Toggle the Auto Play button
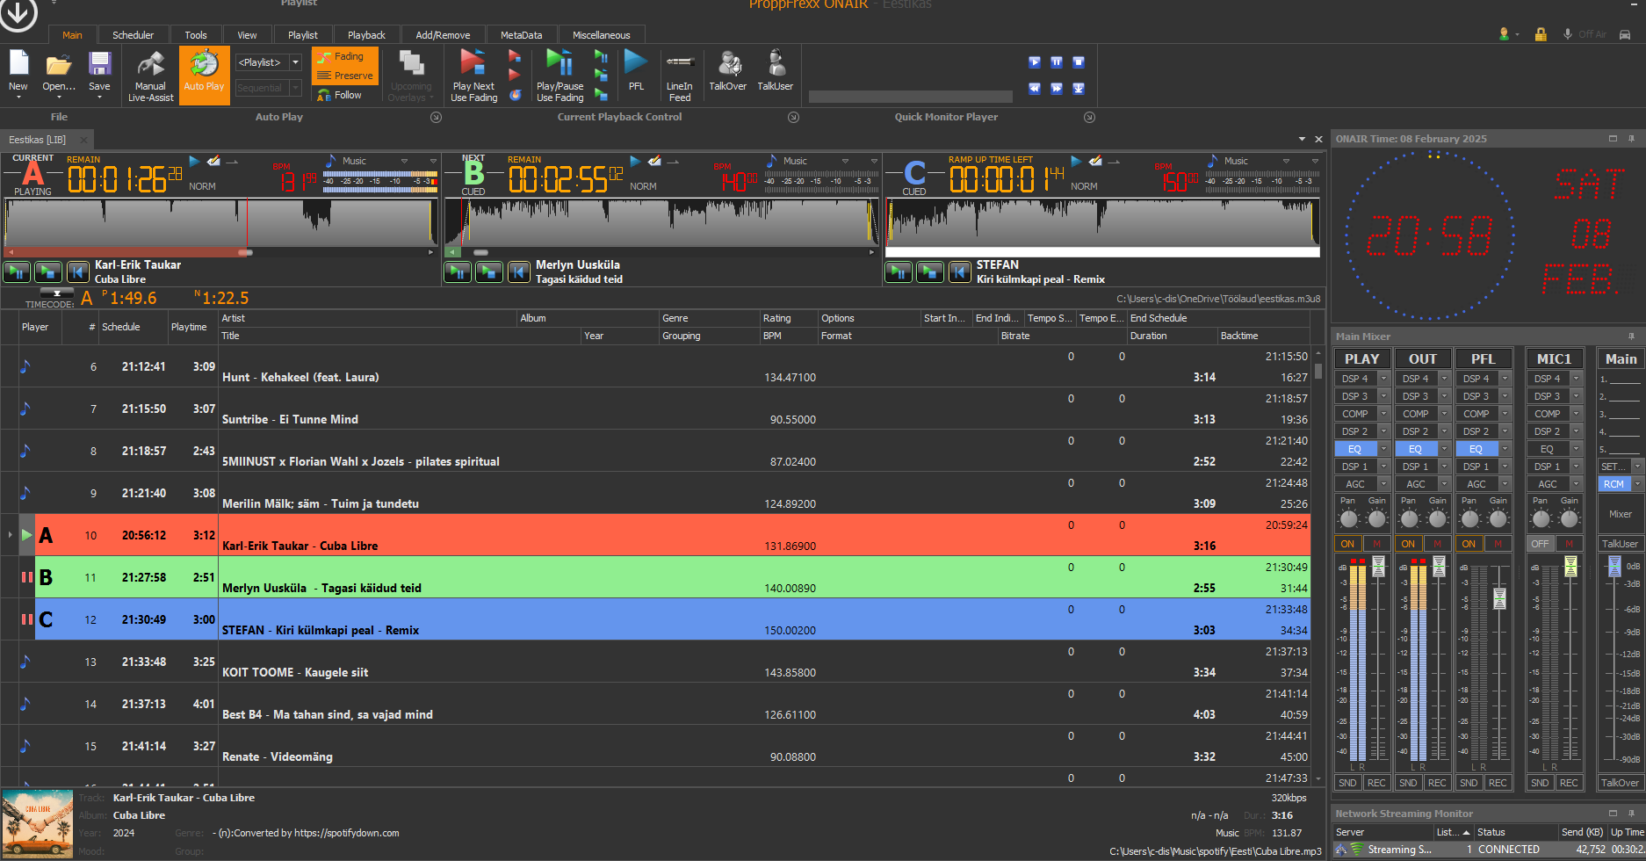Image resolution: width=1646 pixels, height=861 pixels. (204, 76)
